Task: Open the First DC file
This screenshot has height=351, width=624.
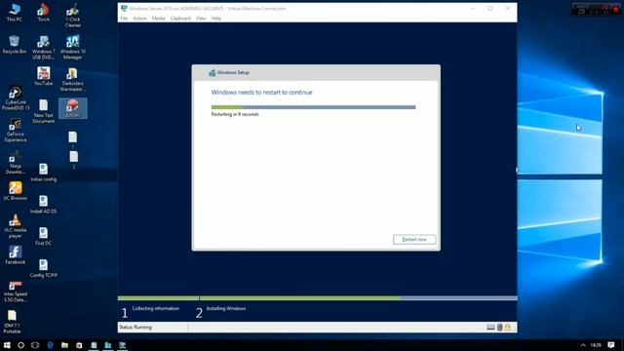Action: point(43,236)
